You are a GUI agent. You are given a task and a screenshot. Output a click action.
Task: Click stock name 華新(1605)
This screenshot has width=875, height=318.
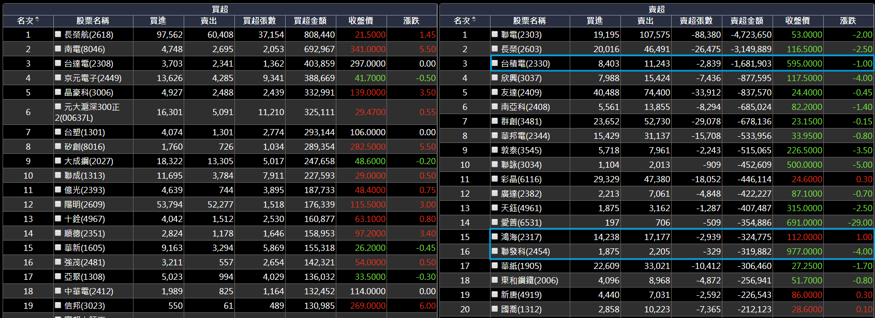(84, 248)
